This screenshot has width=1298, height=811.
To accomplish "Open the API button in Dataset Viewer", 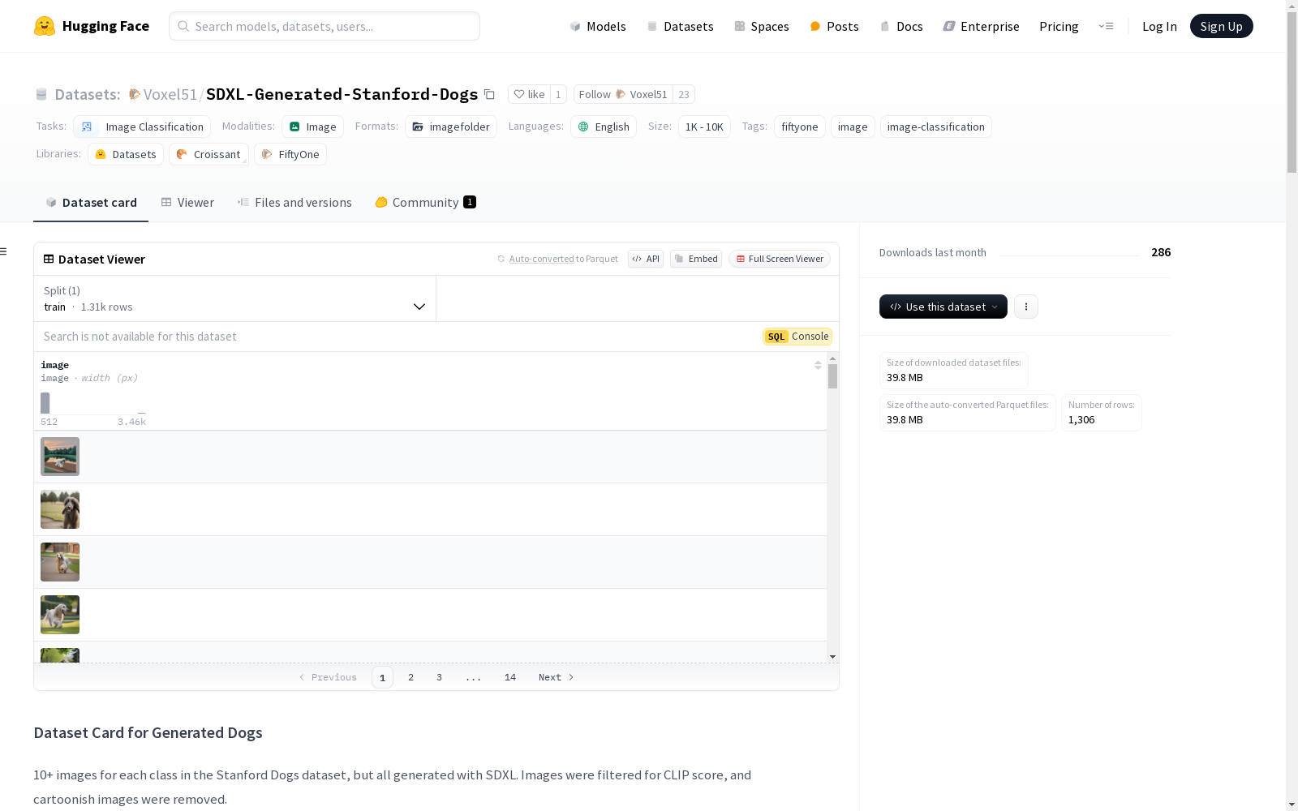I will coord(646,259).
